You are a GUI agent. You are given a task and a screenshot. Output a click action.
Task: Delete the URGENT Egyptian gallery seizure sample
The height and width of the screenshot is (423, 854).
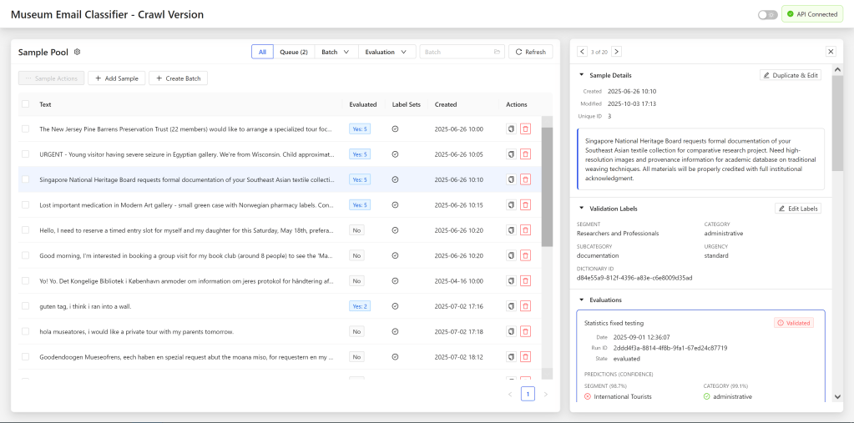click(x=525, y=154)
